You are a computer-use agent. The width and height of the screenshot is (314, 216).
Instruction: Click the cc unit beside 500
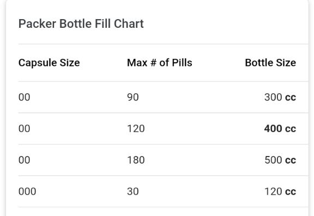[x=291, y=160]
